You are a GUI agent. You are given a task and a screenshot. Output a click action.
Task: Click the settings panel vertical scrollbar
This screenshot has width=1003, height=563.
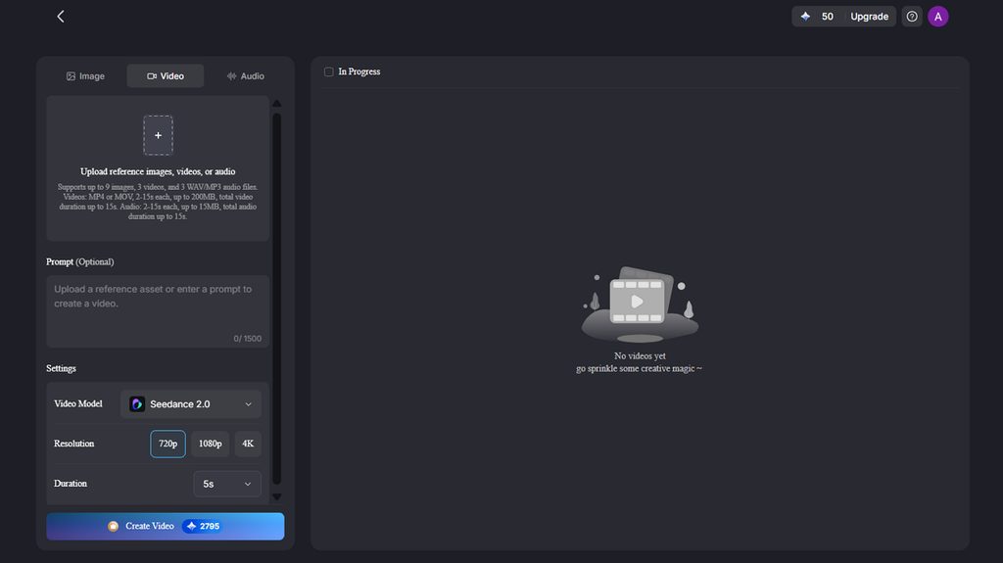coord(277,299)
